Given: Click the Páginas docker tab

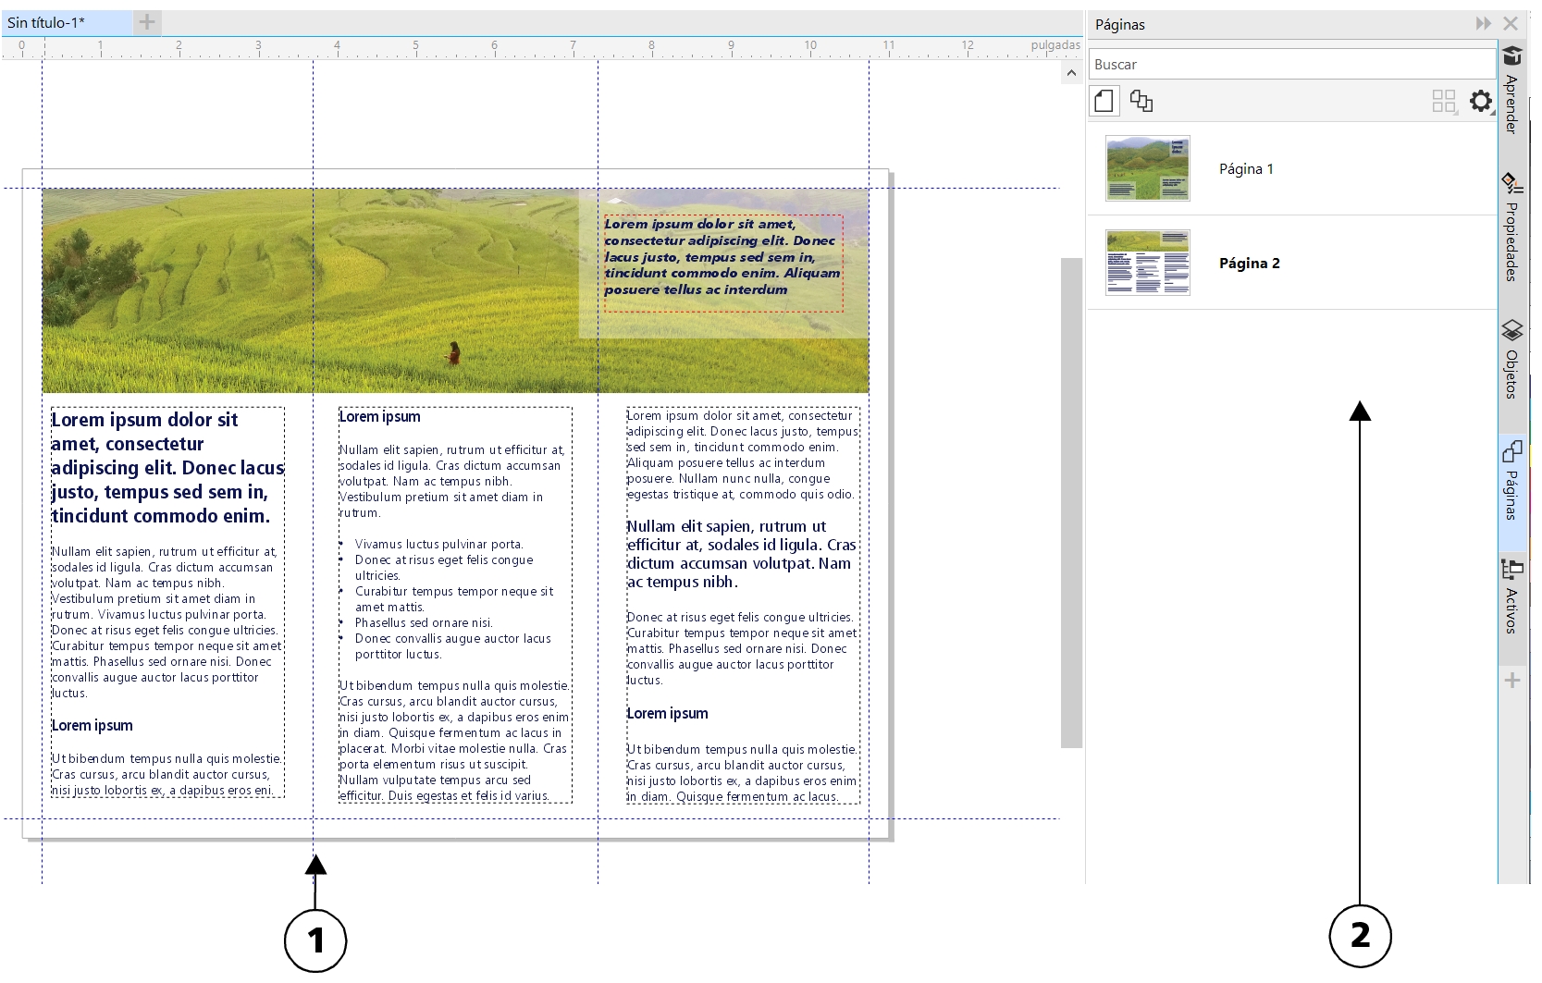Looking at the screenshot, I should (x=1511, y=480).
